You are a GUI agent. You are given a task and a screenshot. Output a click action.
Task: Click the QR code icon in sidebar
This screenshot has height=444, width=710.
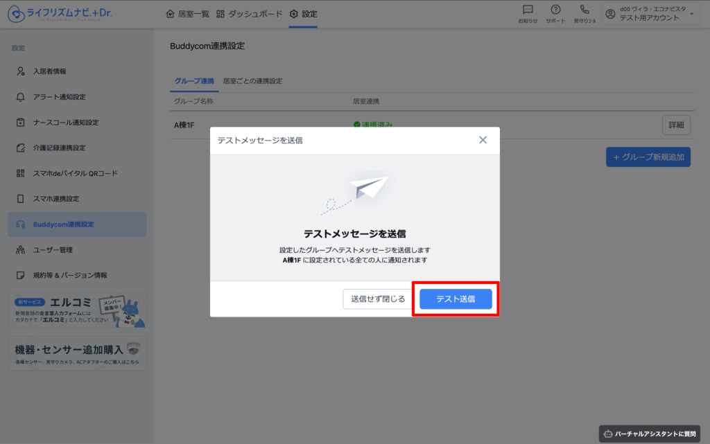20,173
